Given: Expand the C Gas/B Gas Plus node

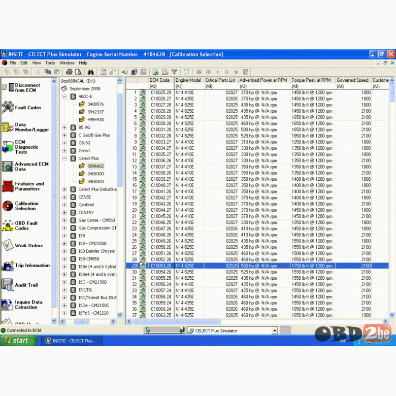Looking at the screenshot, I should click(x=64, y=135).
